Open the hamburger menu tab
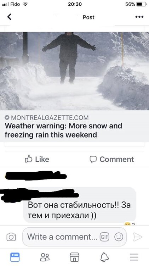149x266 pixels. (134, 257)
